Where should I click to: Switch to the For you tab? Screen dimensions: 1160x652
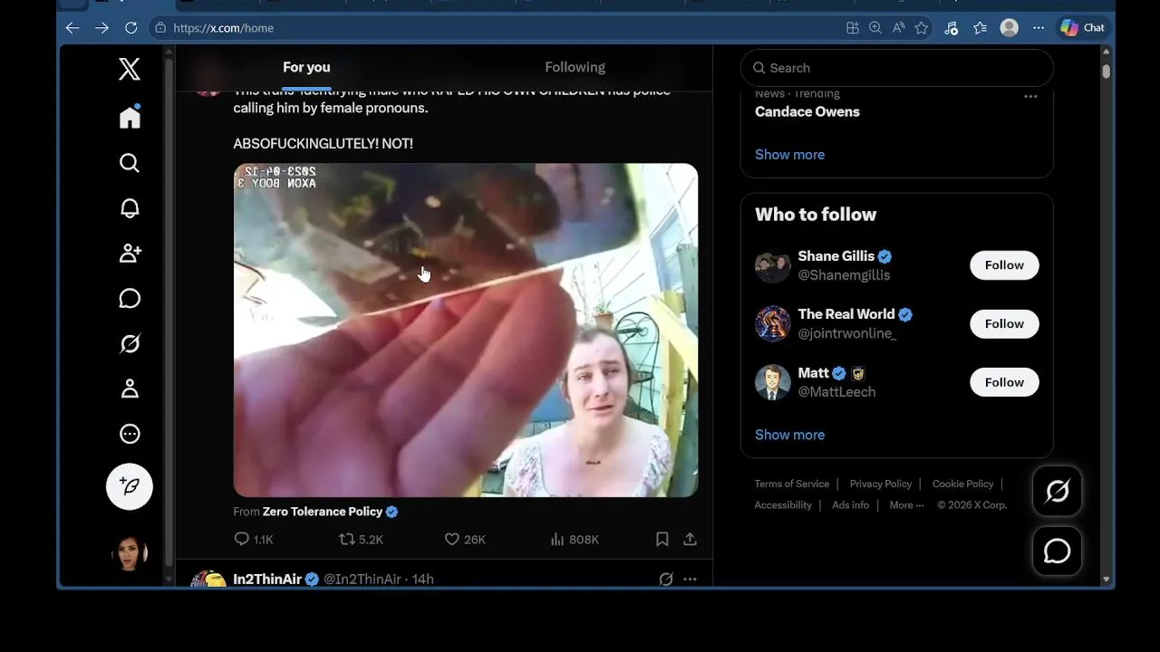tap(306, 67)
